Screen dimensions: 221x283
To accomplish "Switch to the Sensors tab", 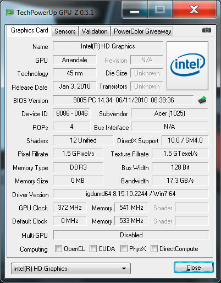I will pyautogui.click(x=65, y=31).
